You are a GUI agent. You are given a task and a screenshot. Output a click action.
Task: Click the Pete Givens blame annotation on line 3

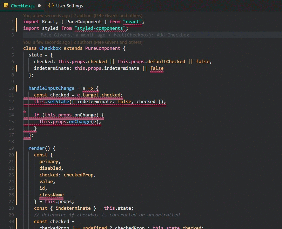[x=115, y=35]
